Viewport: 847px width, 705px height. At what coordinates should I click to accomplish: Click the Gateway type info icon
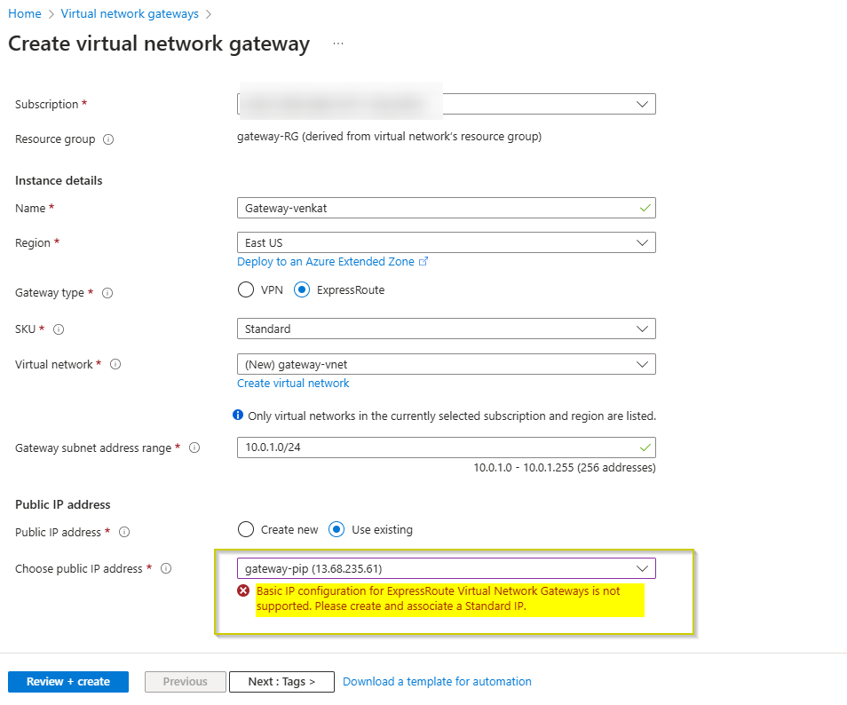(x=107, y=293)
